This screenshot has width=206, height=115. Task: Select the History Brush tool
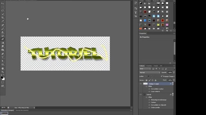(x=3, y=36)
